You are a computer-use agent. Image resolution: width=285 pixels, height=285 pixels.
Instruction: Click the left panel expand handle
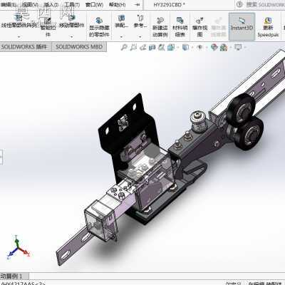pos(1,157)
